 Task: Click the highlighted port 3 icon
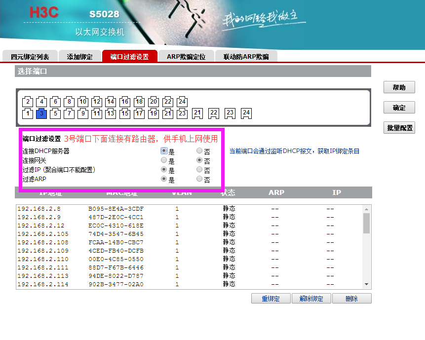click(41, 113)
